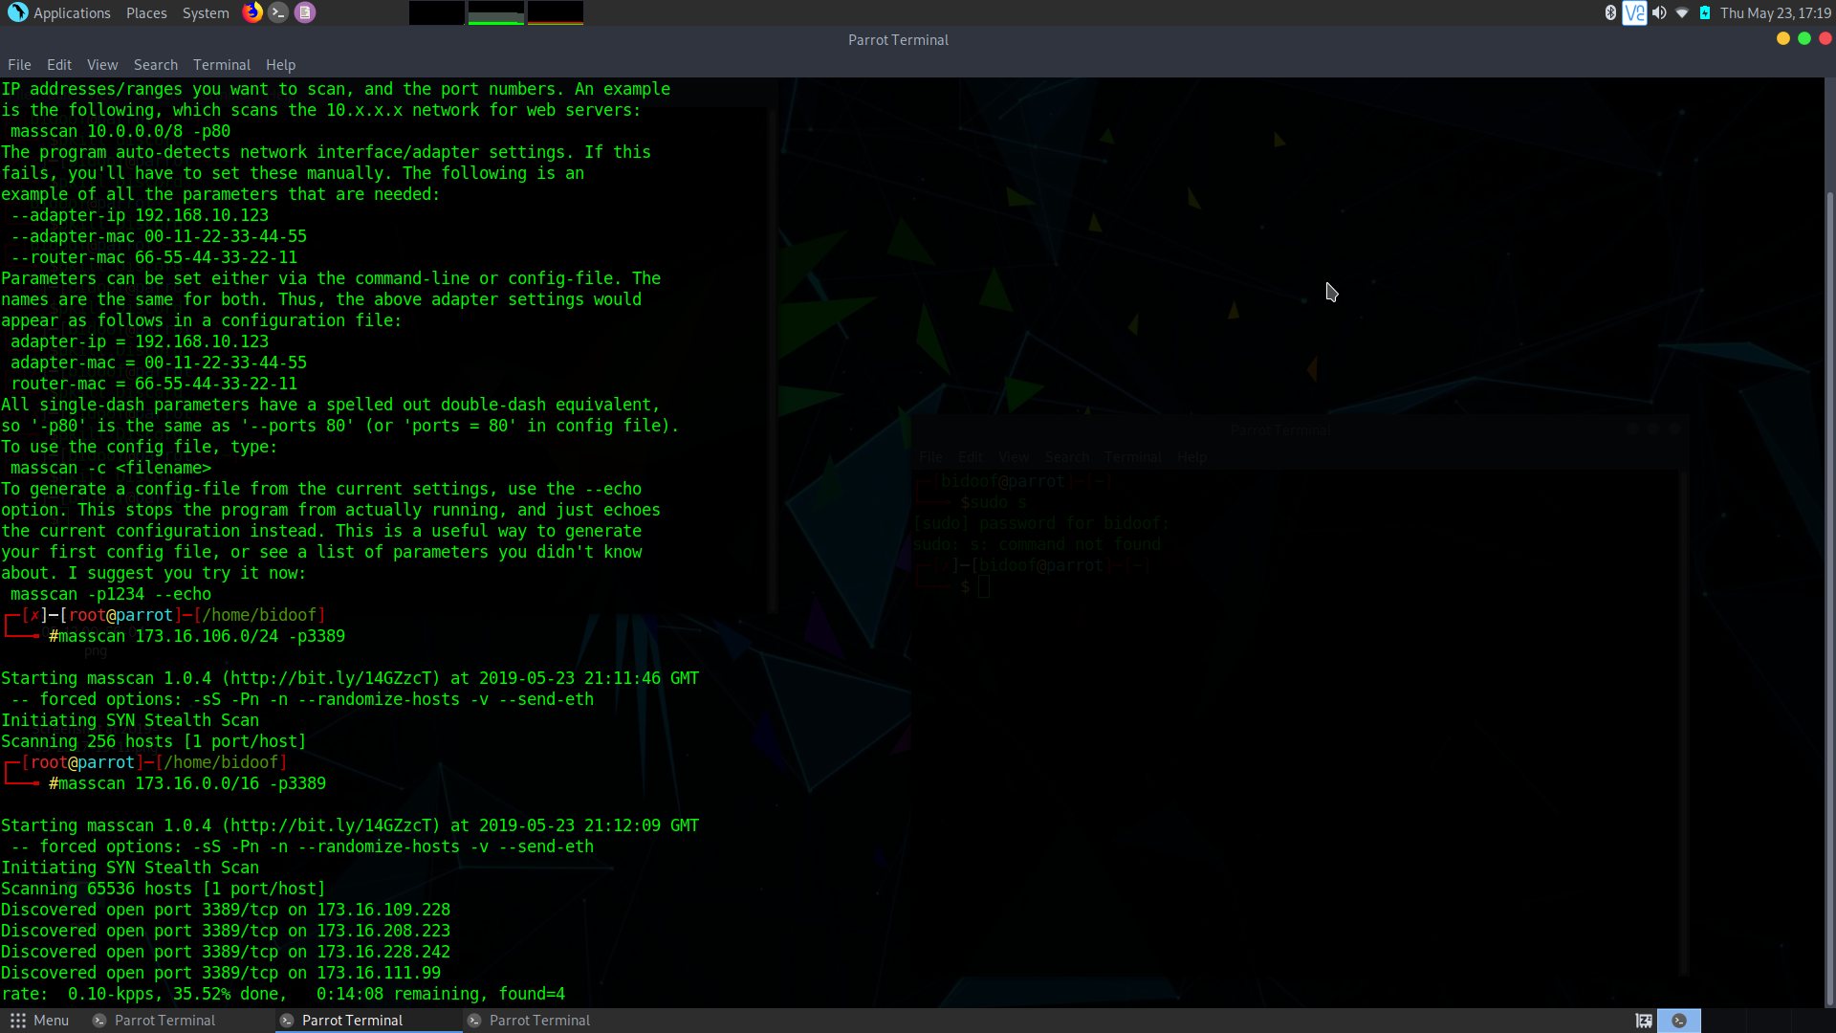Open the Places menu

tap(146, 12)
